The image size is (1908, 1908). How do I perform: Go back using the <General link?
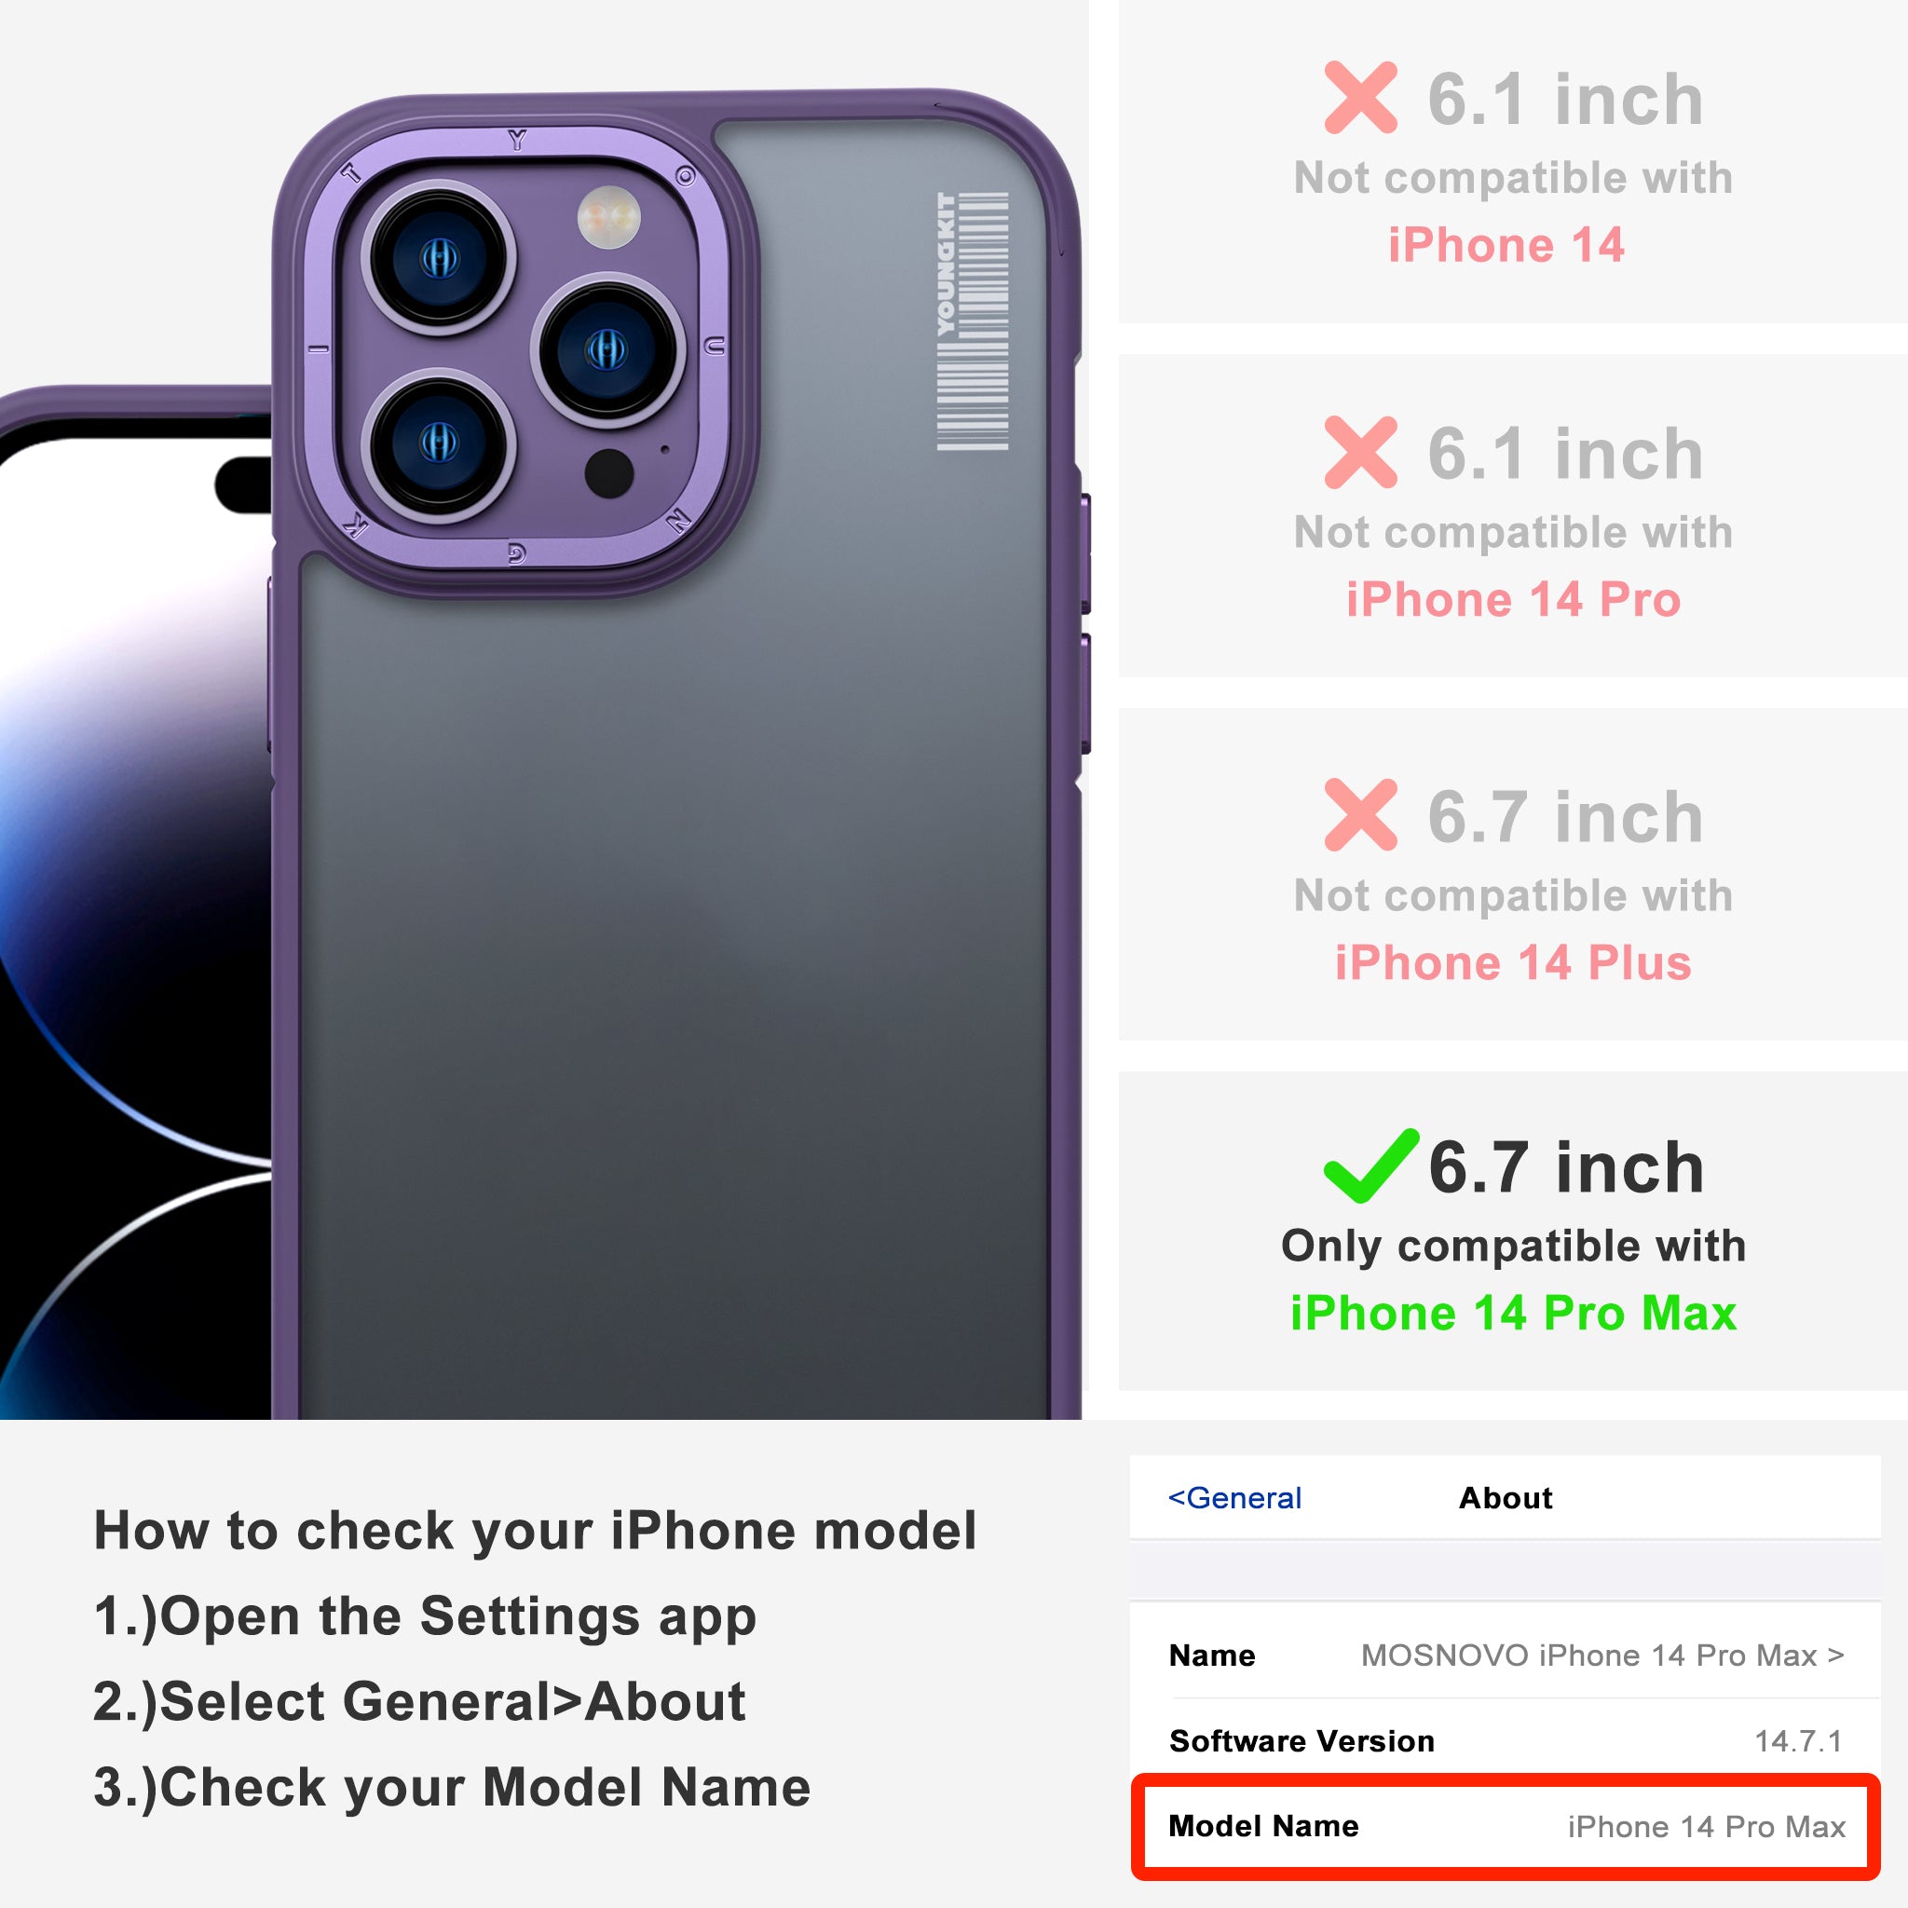click(x=1234, y=1498)
